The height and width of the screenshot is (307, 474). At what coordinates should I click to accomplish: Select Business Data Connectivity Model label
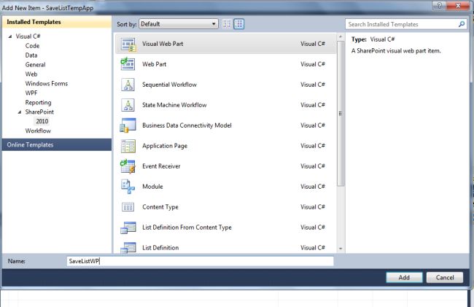(x=187, y=125)
